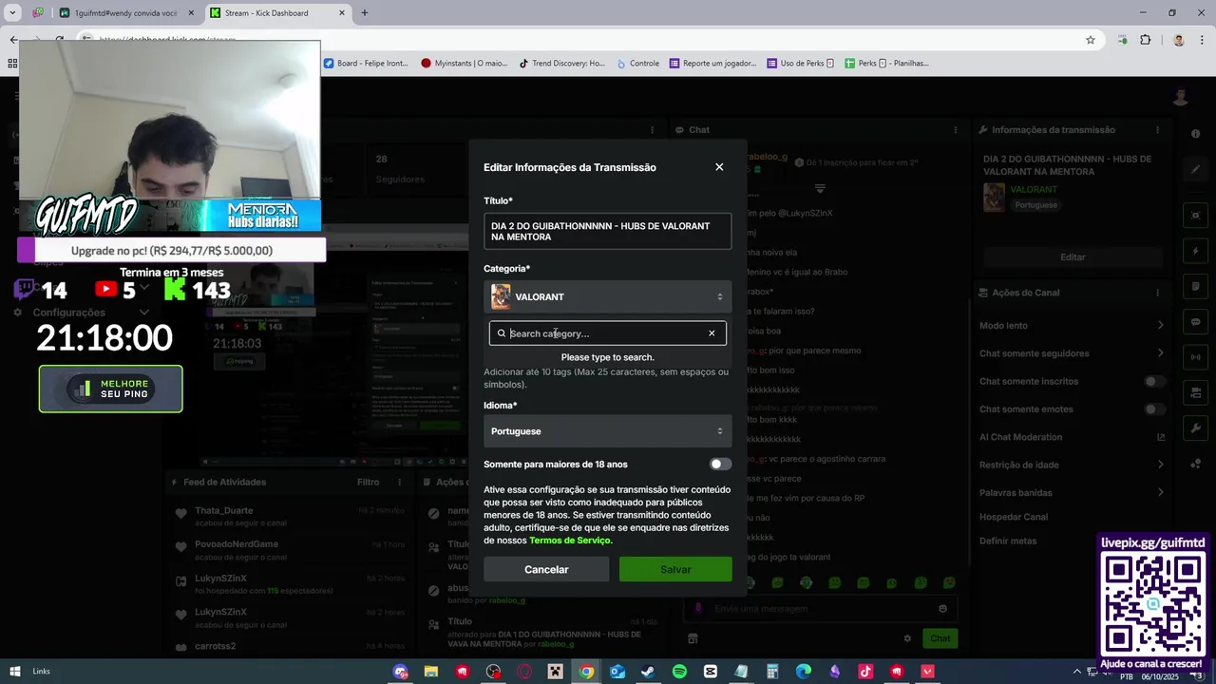Open user avatar menu in Kick dashboard

pos(1181,98)
